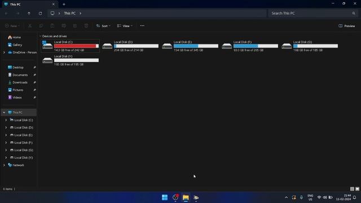Switch to large icons view in status bar
This screenshot has height=203, width=361.
click(357, 189)
